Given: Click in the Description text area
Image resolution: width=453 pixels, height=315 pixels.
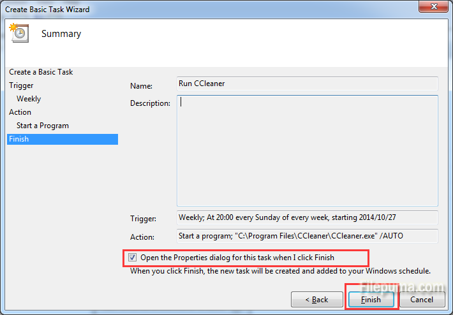Looking at the screenshot, I should tap(308, 150).
